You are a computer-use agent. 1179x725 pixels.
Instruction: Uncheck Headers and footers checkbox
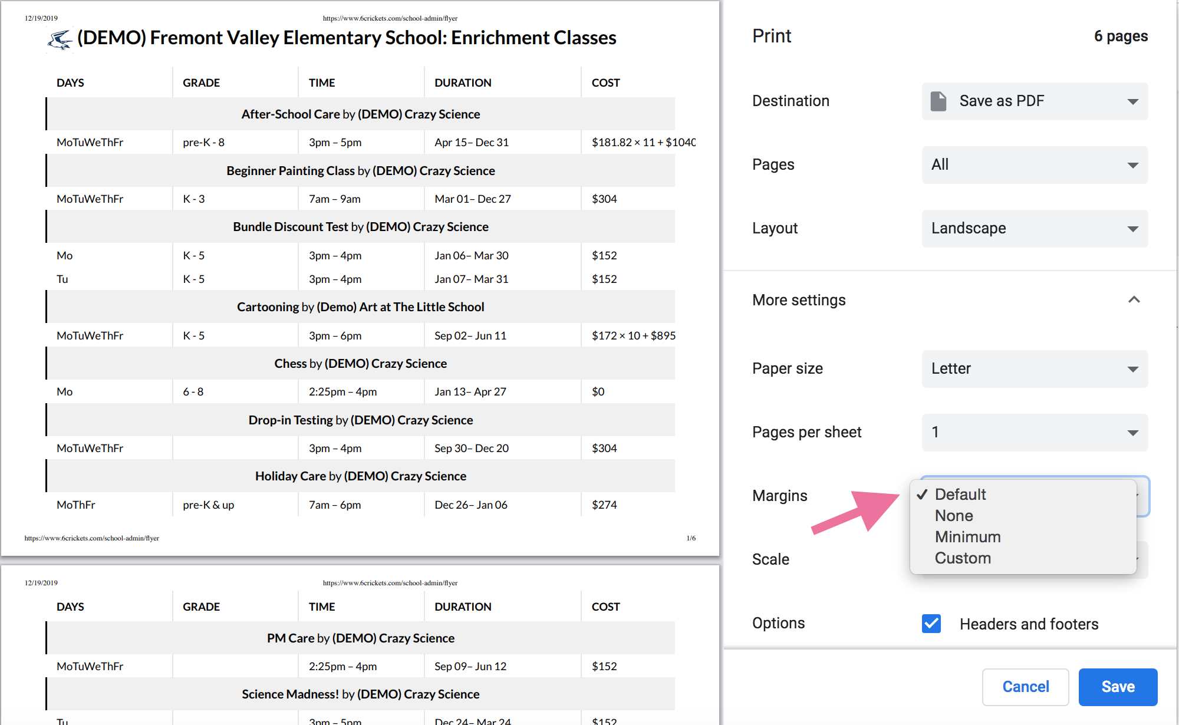931,624
